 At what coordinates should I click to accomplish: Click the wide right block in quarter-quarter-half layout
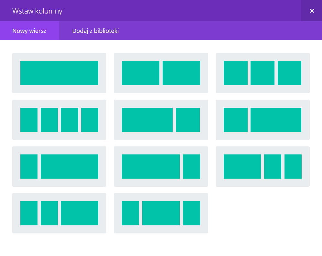(x=80, y=213)
